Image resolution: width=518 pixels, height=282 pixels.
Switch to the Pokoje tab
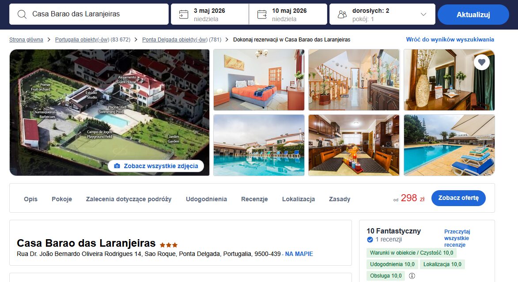pyautogui.click(x=62, y=199)
